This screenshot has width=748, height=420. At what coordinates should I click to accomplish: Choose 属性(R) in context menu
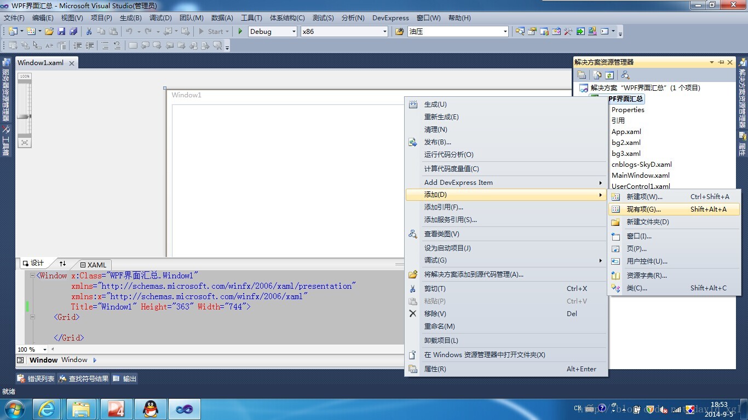click(507, 369)
